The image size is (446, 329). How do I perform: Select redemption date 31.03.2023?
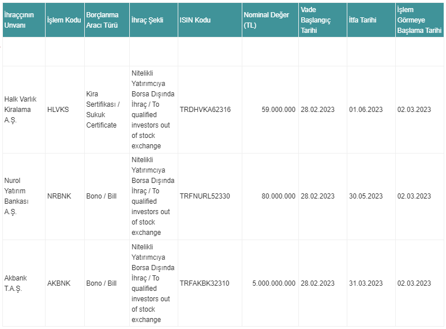click(x=366, y=283)
